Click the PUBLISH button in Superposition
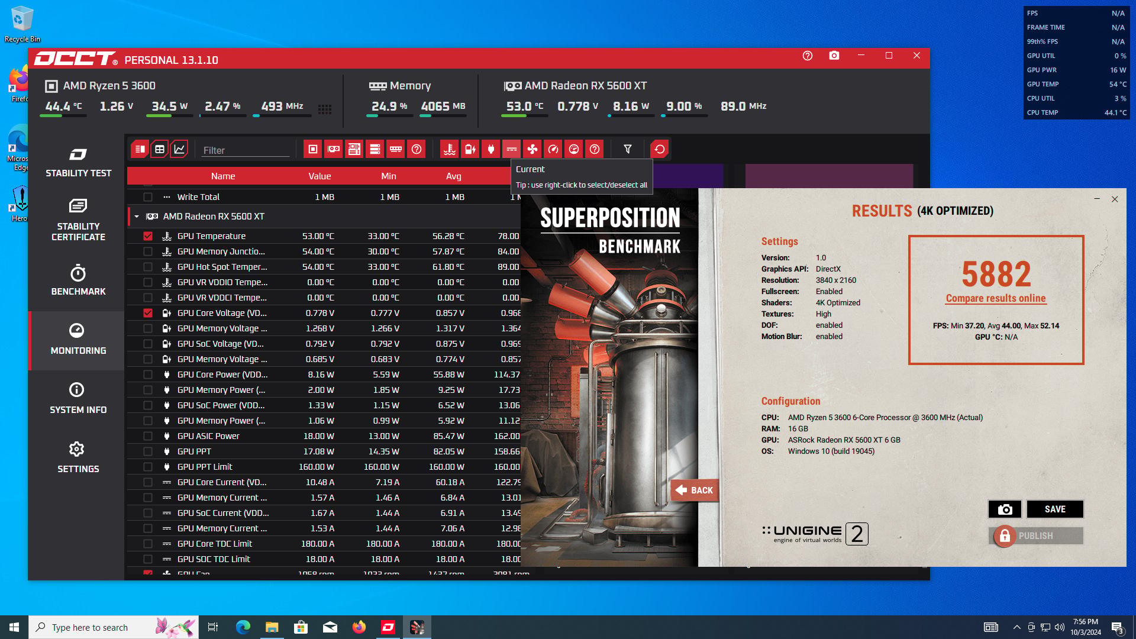 tap(1036, 536)
